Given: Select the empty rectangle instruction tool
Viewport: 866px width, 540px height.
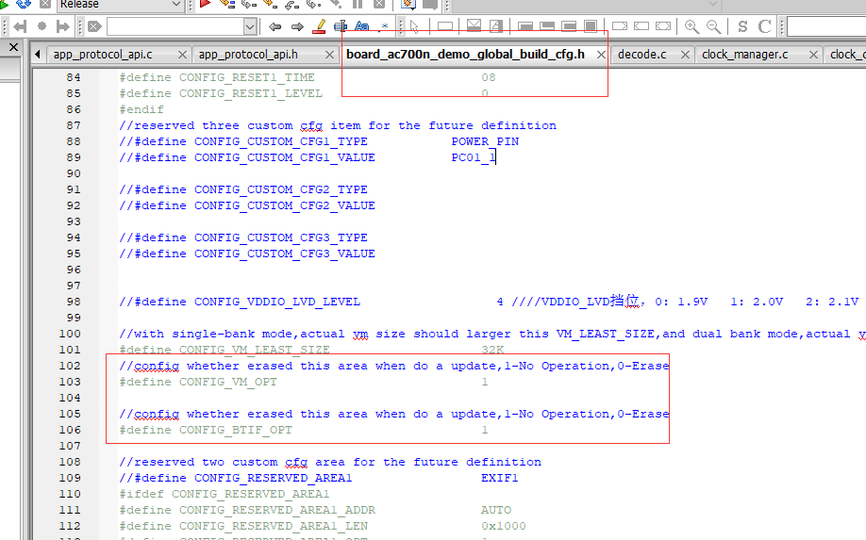Looking at the screenshot, I should pyautogui.click(x=445, y=26).
